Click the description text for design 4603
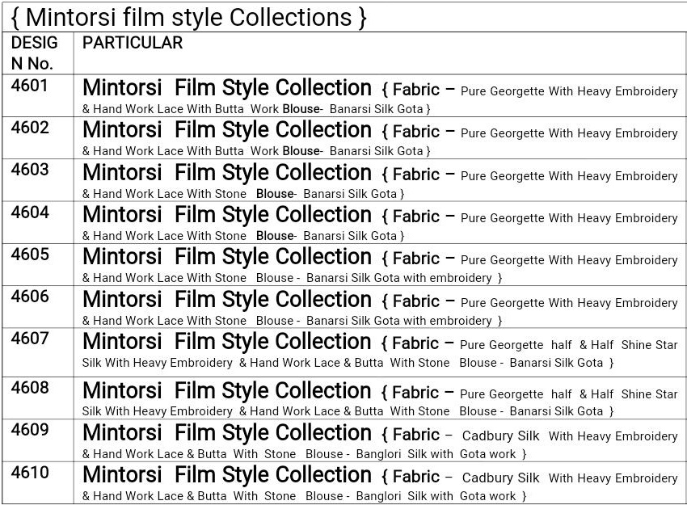This screenshot has width=687, height=505. (380, 181)
